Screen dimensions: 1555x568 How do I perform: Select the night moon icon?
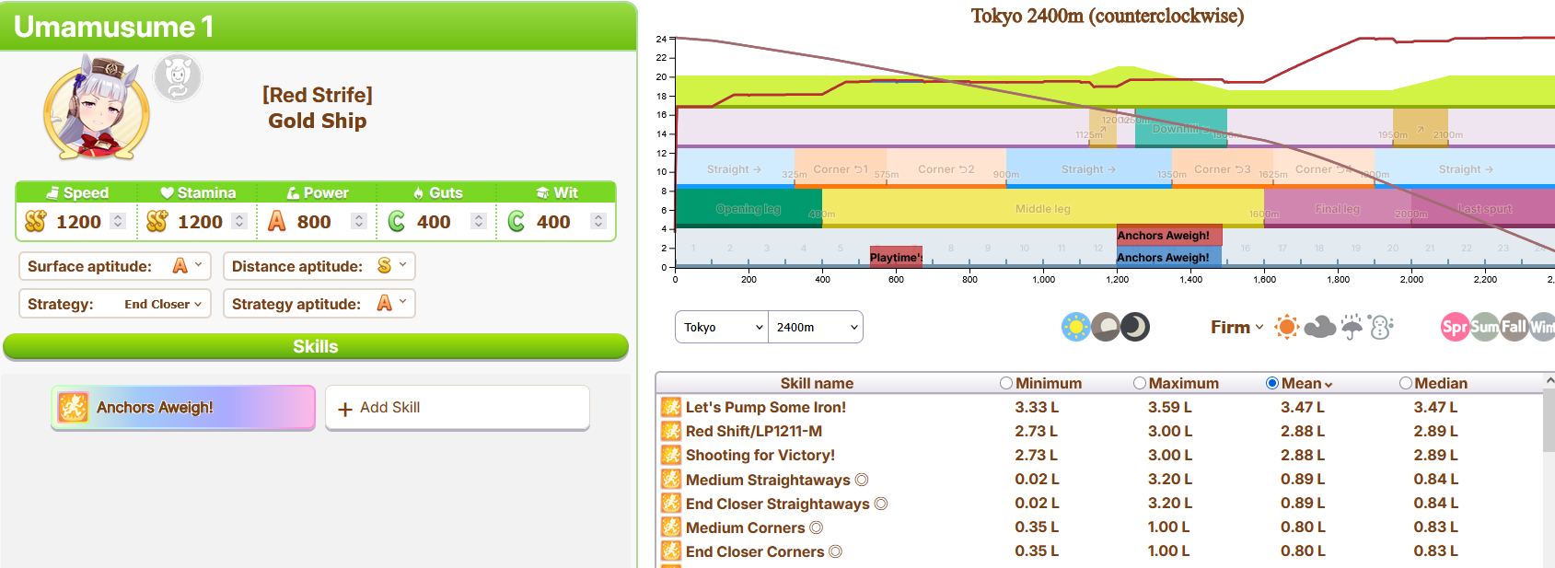coord(1135,327)
